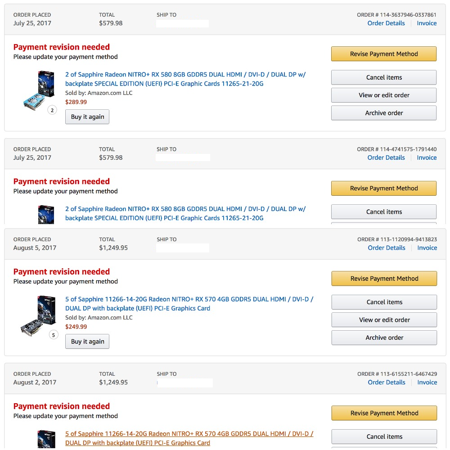
Task: Open Order Details for order 114-3637946-0337861
Action: [386, 23]
